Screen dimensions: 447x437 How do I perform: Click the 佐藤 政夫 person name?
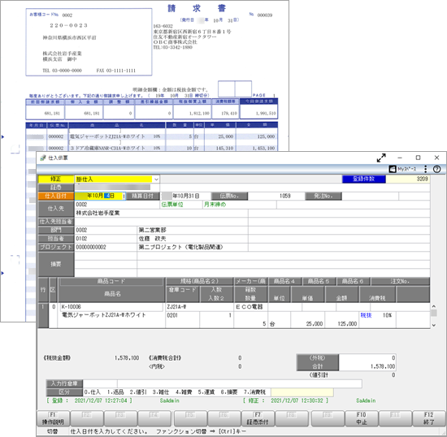point(153,239)
